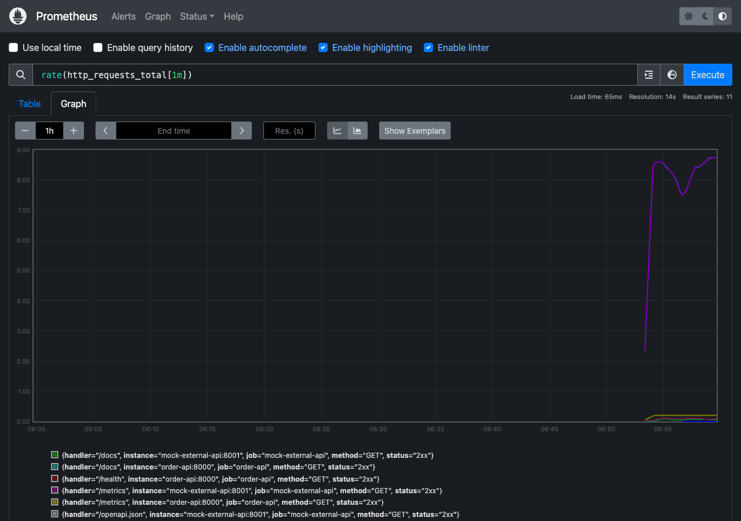The width and height of the screenshot is (741, 521).
Task: Decrease the time range with minus
Action: click(x=25, y=131)
